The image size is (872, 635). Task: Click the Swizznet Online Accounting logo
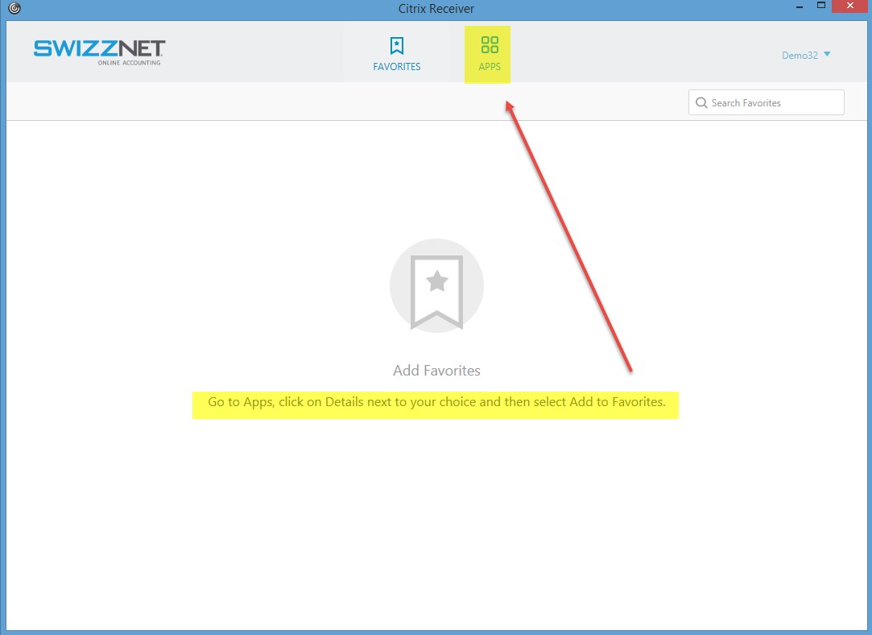coord(100,52)
